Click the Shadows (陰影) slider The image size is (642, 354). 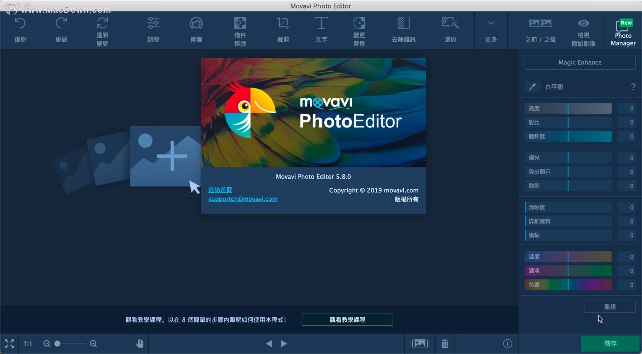(x=568, y=186)
